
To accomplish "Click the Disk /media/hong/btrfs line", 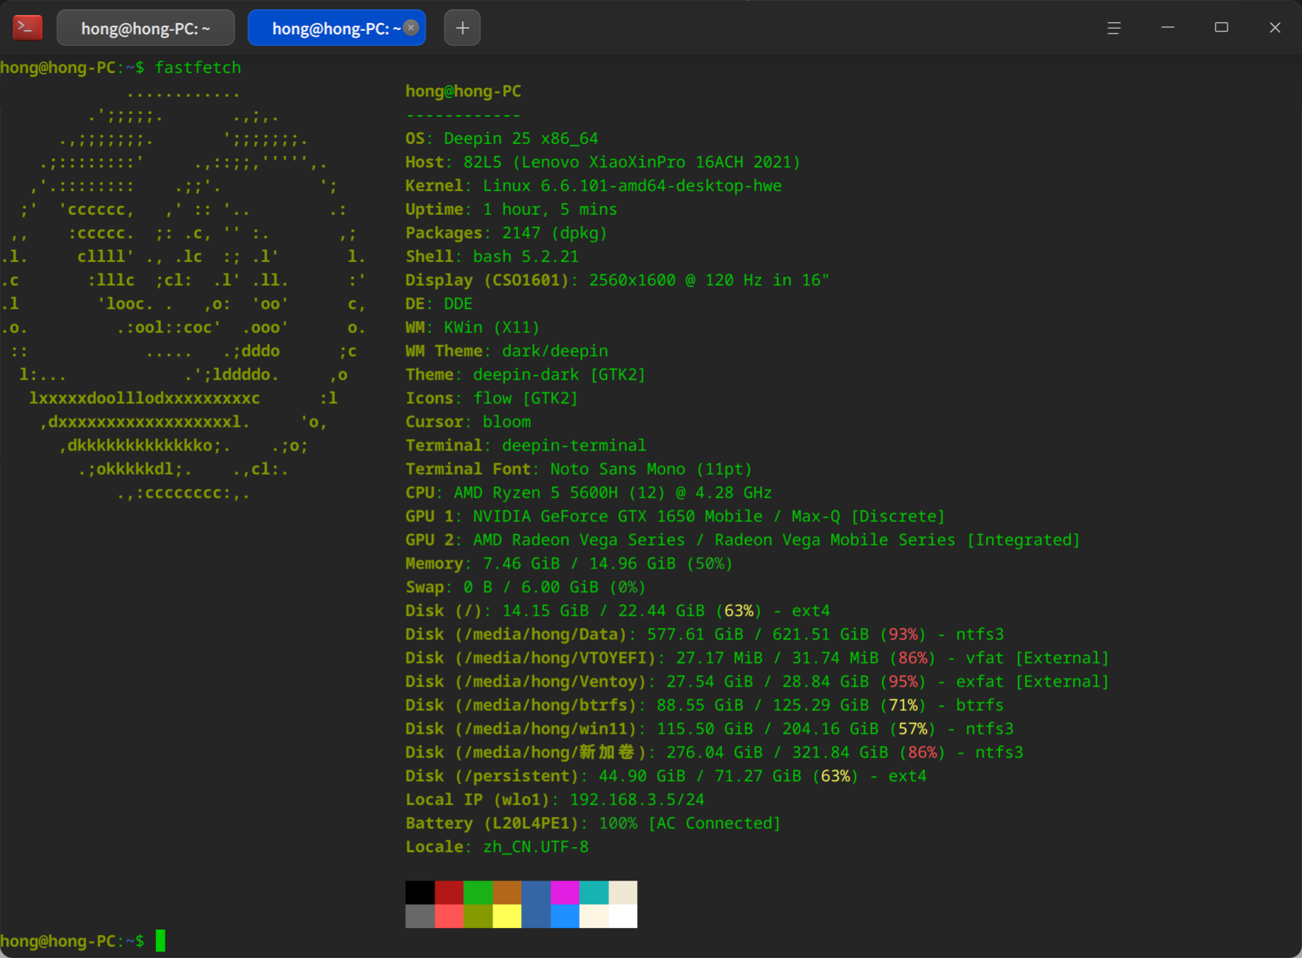I will coord(704,705).
